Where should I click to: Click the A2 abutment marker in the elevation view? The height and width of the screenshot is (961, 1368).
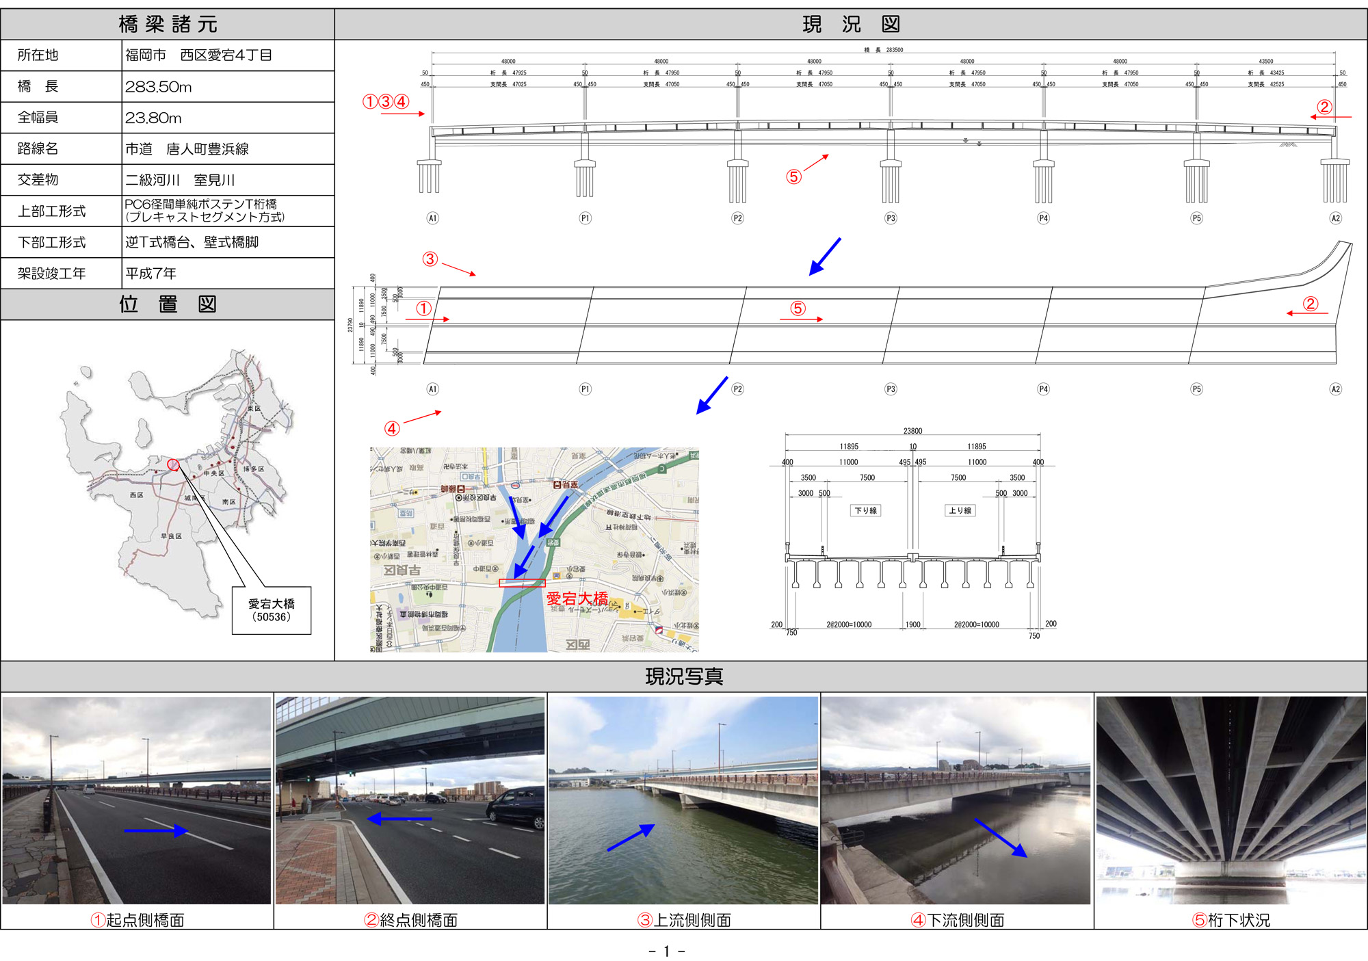1335,218
